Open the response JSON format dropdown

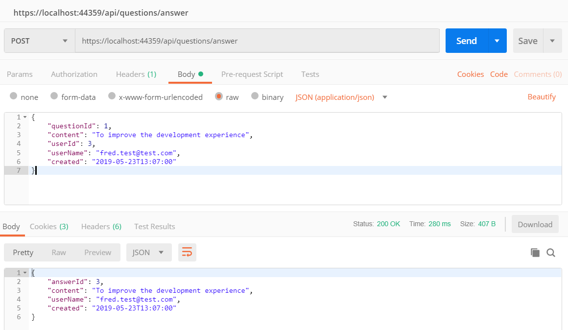(149, 253)
